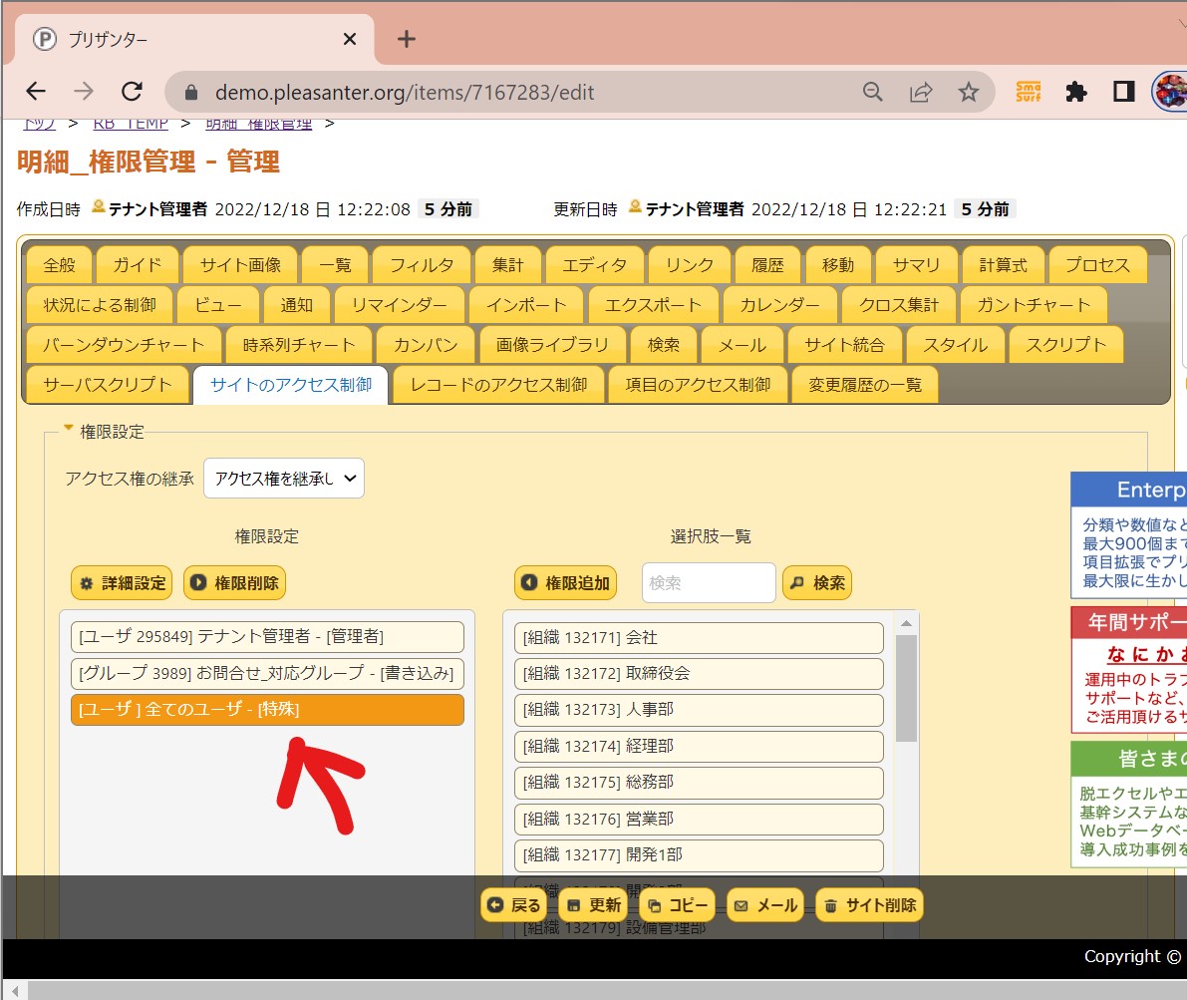Click the browser back arrow
The width and height of the screenshot is (1187, 1000).
point(36,92)
